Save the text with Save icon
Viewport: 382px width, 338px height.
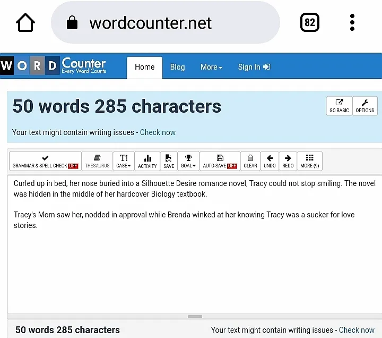coord(169,161)
